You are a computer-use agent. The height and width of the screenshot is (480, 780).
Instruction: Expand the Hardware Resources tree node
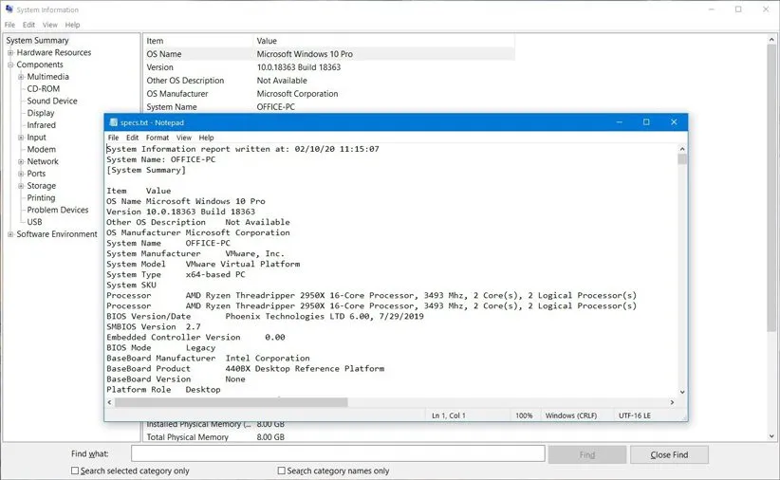(x=10, y=53)
